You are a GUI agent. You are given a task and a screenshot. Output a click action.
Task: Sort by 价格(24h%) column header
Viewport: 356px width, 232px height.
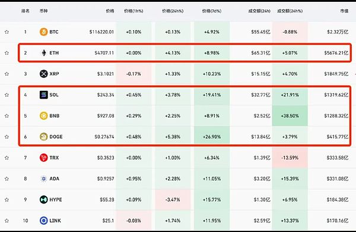(x=173, y=11)
